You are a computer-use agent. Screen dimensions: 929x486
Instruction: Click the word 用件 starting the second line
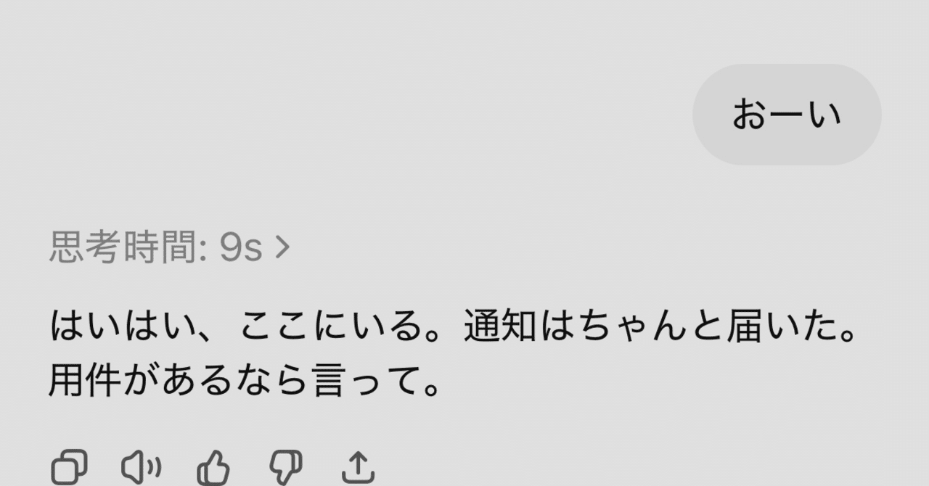(84, 382)
